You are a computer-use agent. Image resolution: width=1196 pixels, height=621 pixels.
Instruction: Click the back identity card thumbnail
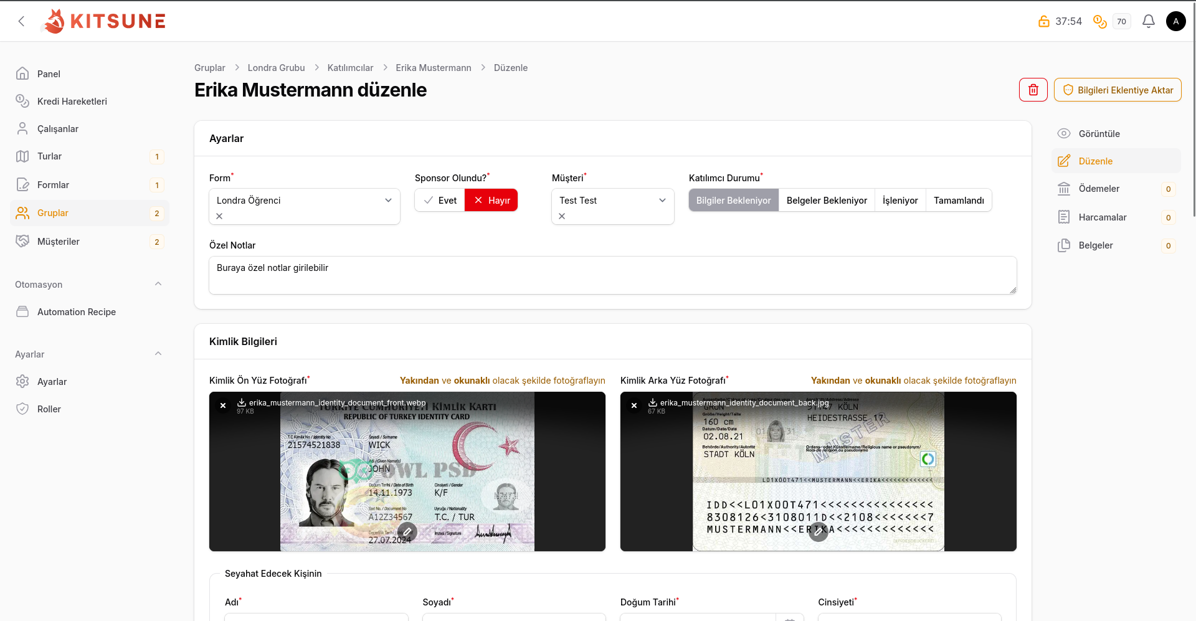point(819,472)
